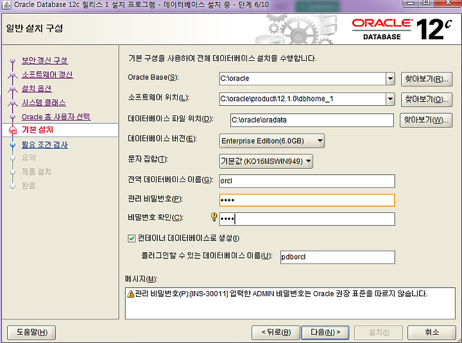Viewport: 462px width, 343px height.
Task: Click 찾아보기(W) button for database files
Action: [x=426, y=120]
